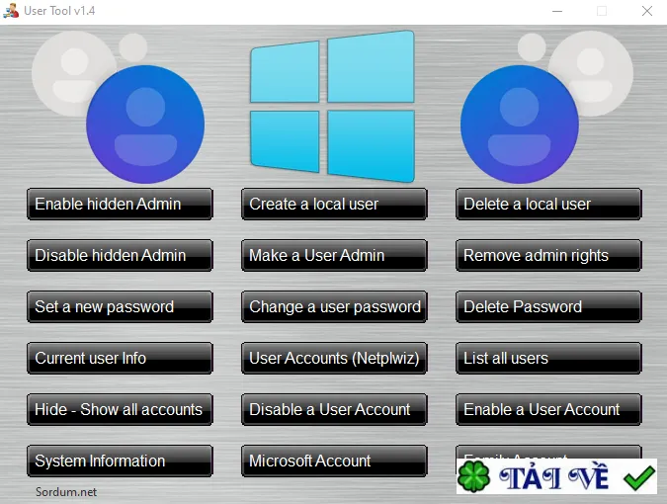
Task: Select Disable hidden Admin
Action: (120, 256)
